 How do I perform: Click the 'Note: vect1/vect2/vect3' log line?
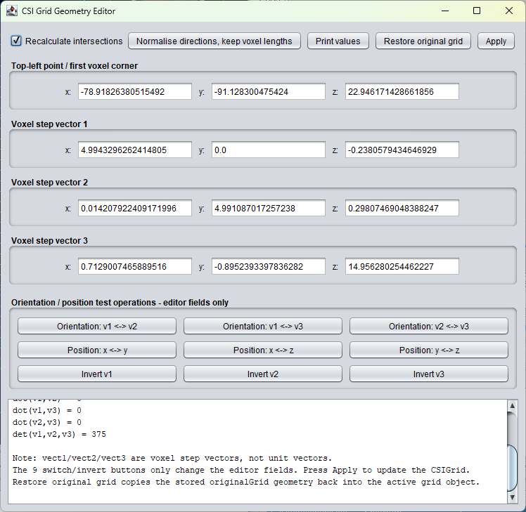pyautogui.click(x=172, y=458)
